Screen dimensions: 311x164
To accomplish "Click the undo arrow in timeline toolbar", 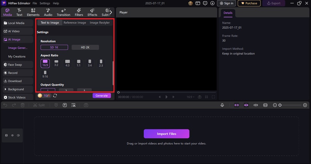I will pos(5,105).
